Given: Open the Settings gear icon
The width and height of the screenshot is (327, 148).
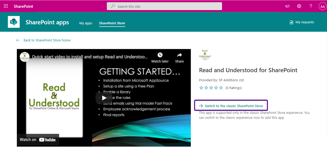Looking at the screenshot, I should click(x=299, y=6).
